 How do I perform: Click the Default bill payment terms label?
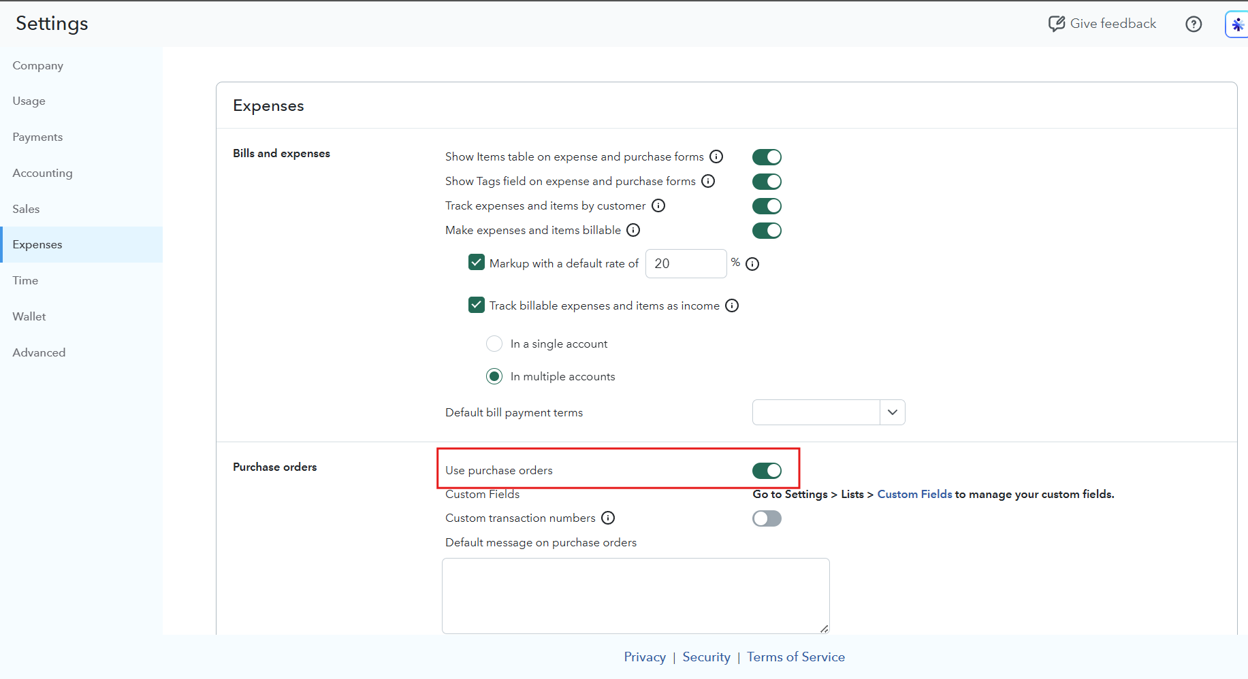(514, 412)
